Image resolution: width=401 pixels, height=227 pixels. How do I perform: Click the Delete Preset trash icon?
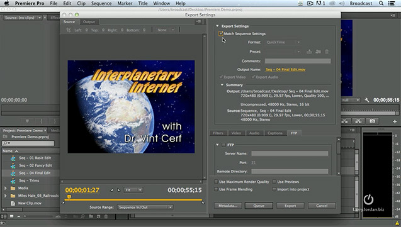point(327,52)
